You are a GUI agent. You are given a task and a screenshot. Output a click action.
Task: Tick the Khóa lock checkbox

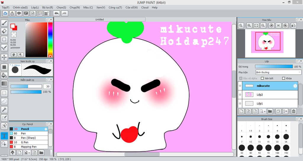pos(283,78)
